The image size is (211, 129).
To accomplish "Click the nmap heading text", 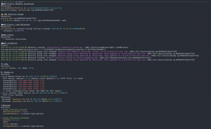I will [6, 64].
